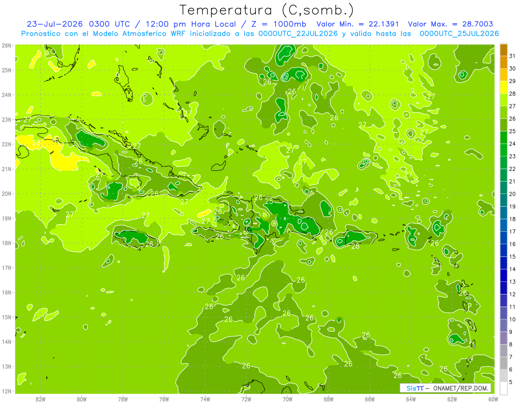Click the "18N" latitude axis label
Viewport: 524px width, 405px height.
click(x=6, y=243)
